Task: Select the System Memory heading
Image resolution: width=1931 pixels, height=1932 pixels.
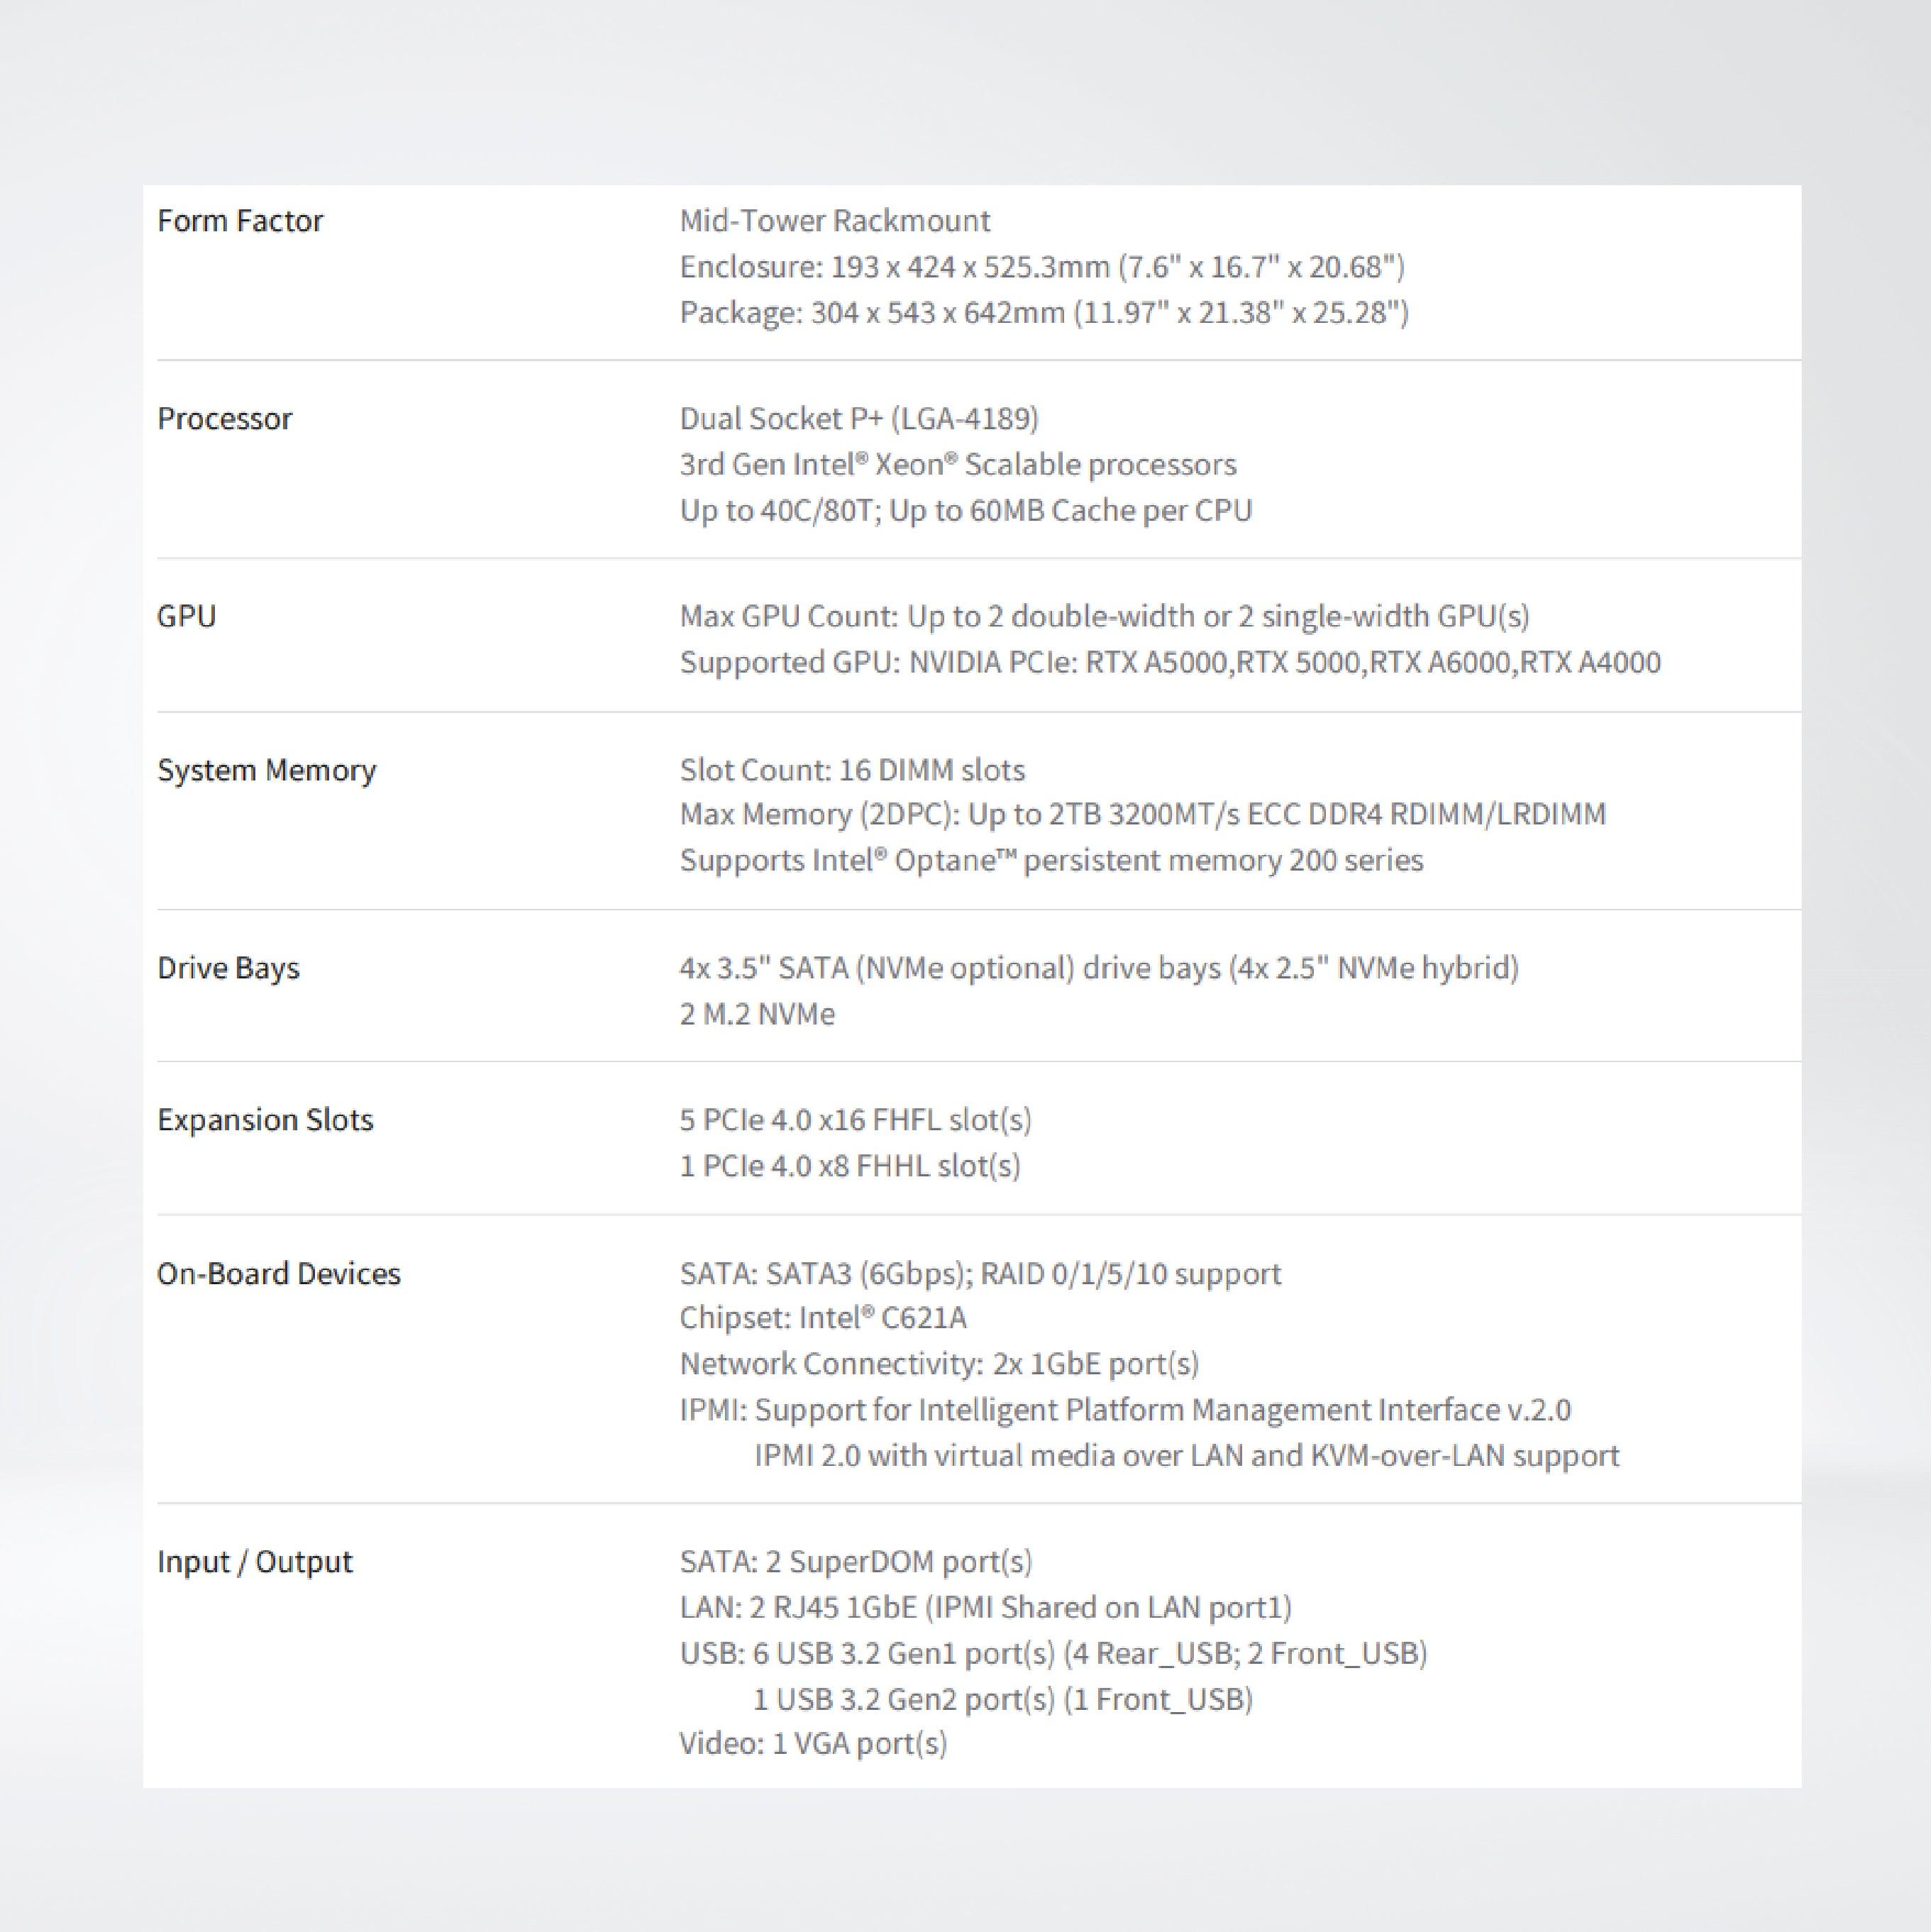Action: 266,770
